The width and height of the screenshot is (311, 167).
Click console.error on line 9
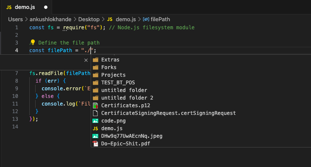pos(61,89)
